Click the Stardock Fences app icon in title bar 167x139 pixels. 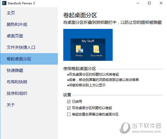point(4,3)
